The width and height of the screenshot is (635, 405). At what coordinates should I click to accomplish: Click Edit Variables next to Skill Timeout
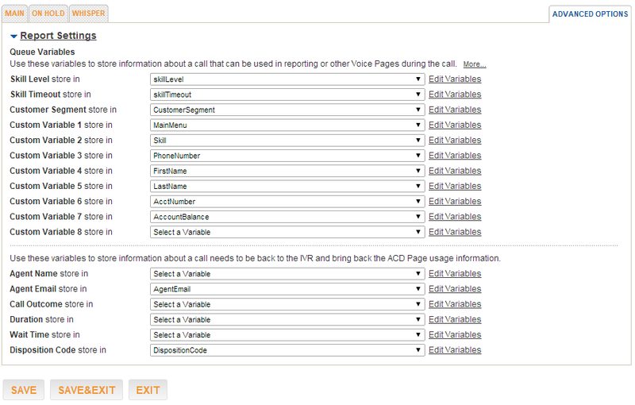point(455,94)
